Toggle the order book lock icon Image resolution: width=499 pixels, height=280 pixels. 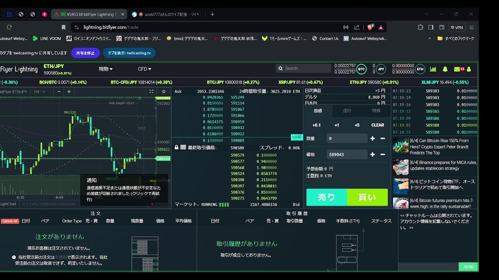(x=177, y=148)
